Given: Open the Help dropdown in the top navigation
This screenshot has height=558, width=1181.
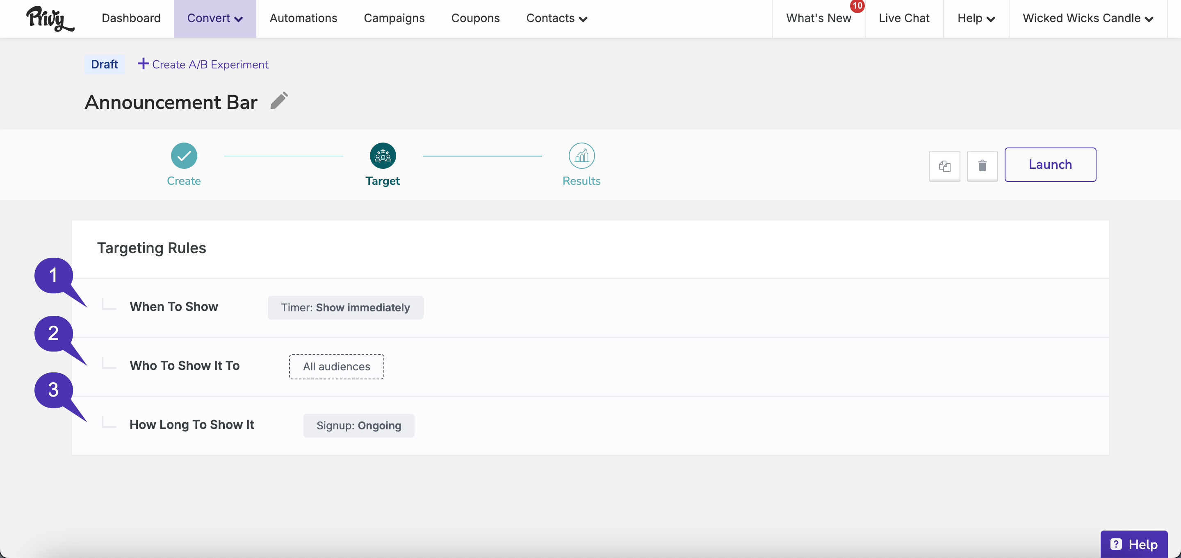Looking at the screenshot, I should tap(976, 18).
